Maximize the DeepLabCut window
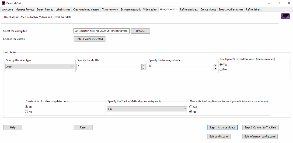 279,3
